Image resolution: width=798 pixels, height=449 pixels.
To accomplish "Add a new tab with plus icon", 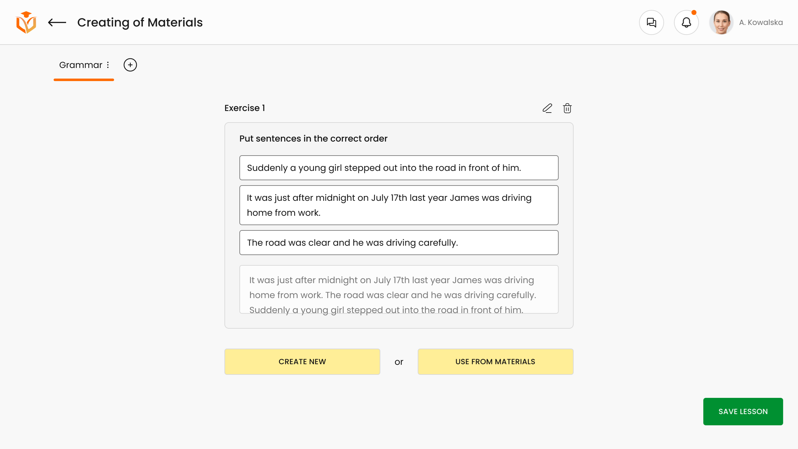I will coord(130,65).
